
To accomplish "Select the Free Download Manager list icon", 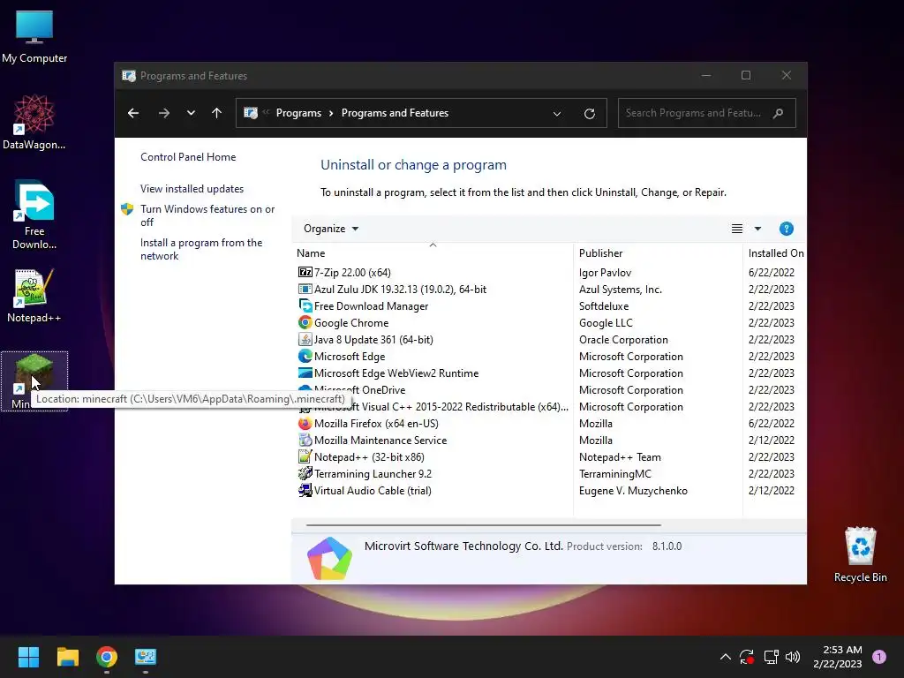I will tap(305, 305).
